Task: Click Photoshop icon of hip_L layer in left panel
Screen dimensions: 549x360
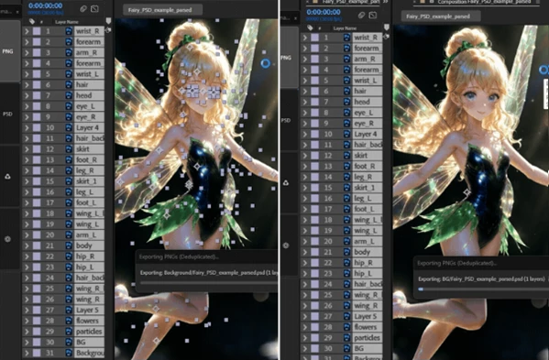Action: [x=69, y=267]
